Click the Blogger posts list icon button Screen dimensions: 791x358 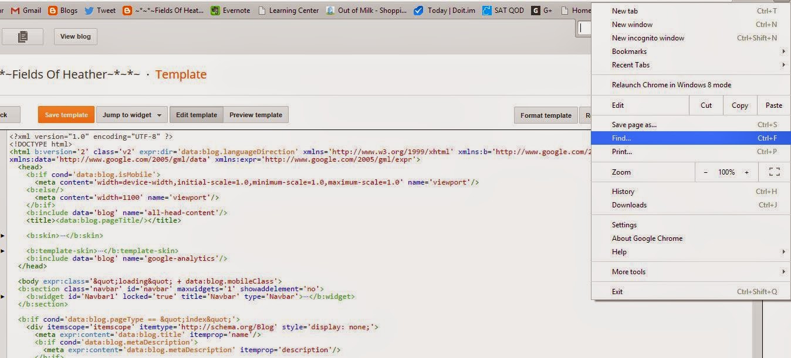point(23,36)
